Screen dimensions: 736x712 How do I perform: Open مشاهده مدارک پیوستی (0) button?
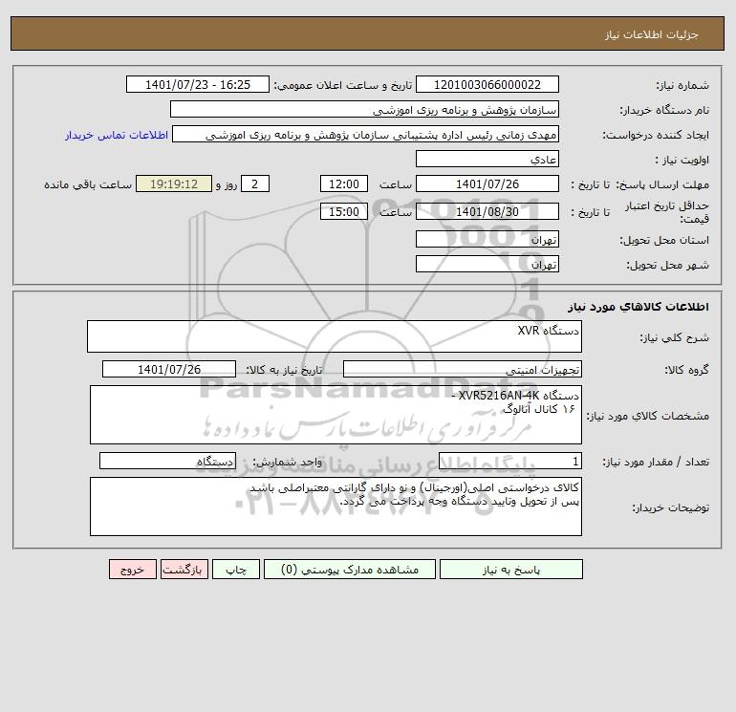tap(350, 569)
